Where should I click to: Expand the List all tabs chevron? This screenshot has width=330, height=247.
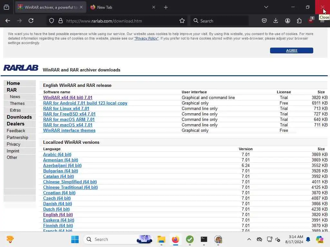(266, 7)
